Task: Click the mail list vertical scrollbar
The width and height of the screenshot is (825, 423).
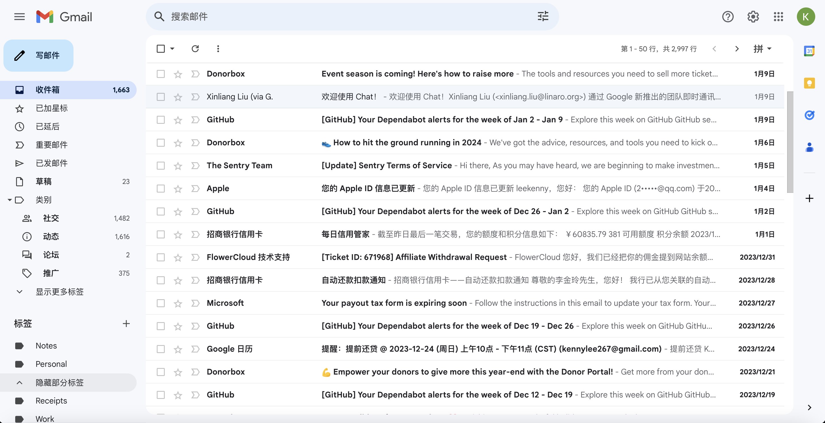Action: [x=790, y=142]
